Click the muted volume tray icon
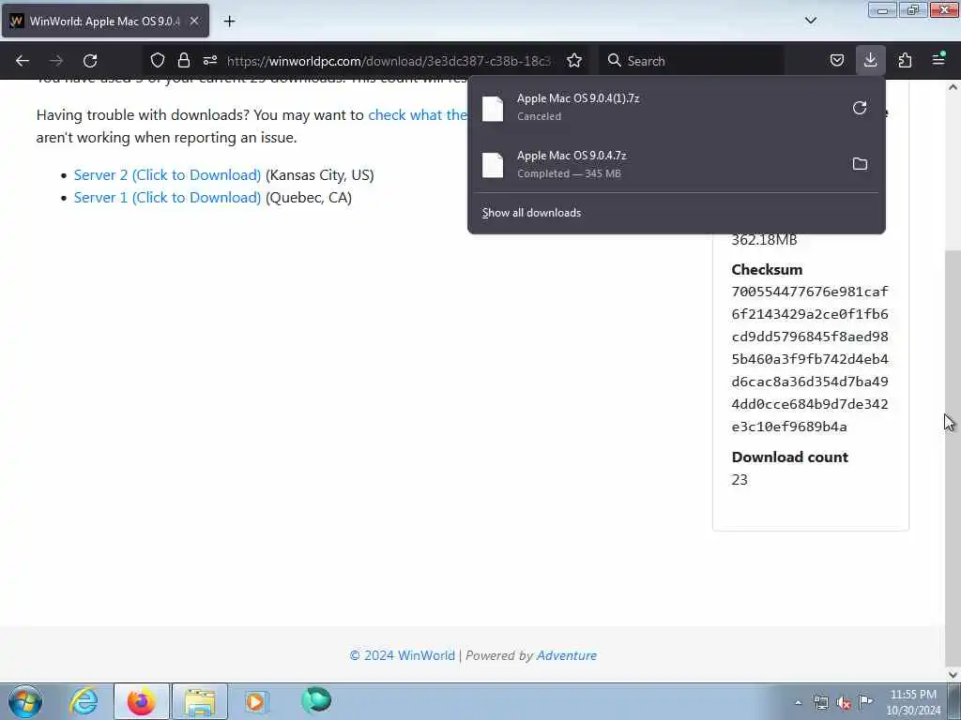The height and width of the screenshot is (720, 961). coord(844,702)
